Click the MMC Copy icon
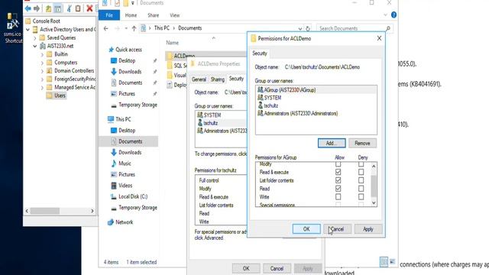This screenshot has height=275, width=489. 78,8
